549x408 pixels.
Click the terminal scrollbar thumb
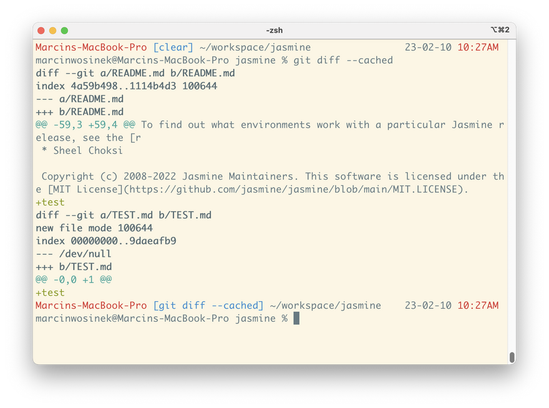[x=512, y=357]
